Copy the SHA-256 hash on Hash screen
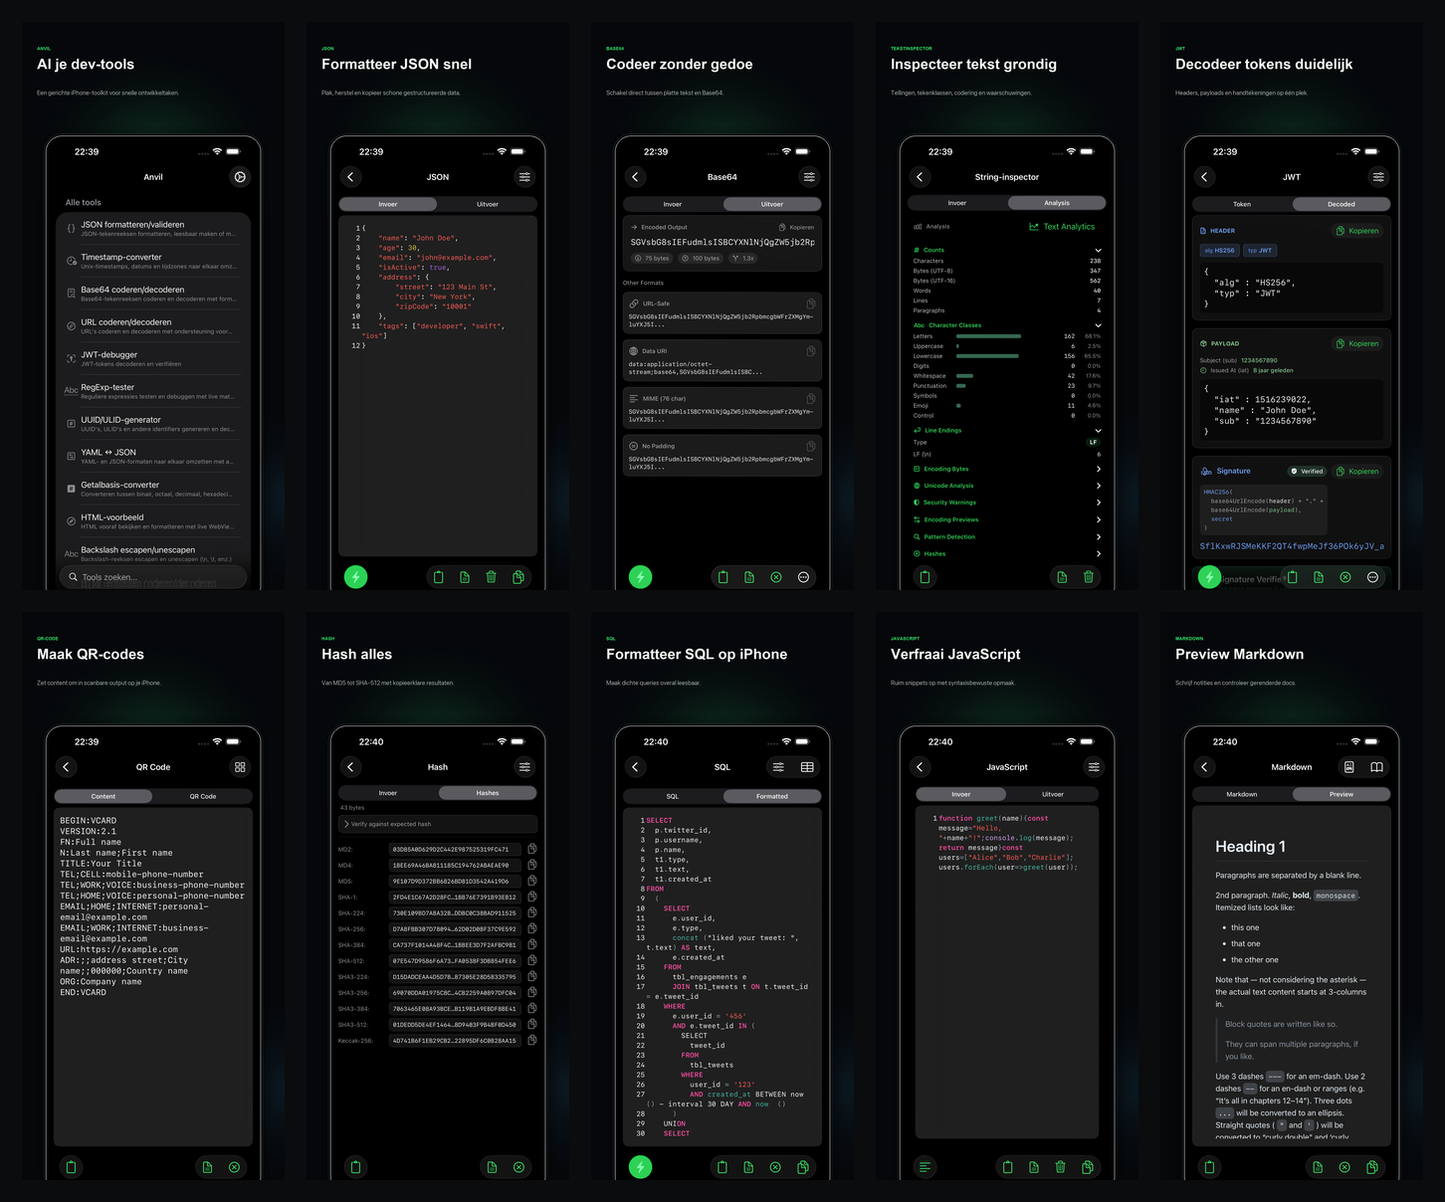This screenshot has height=1202, width=1445. coord(532,928)
